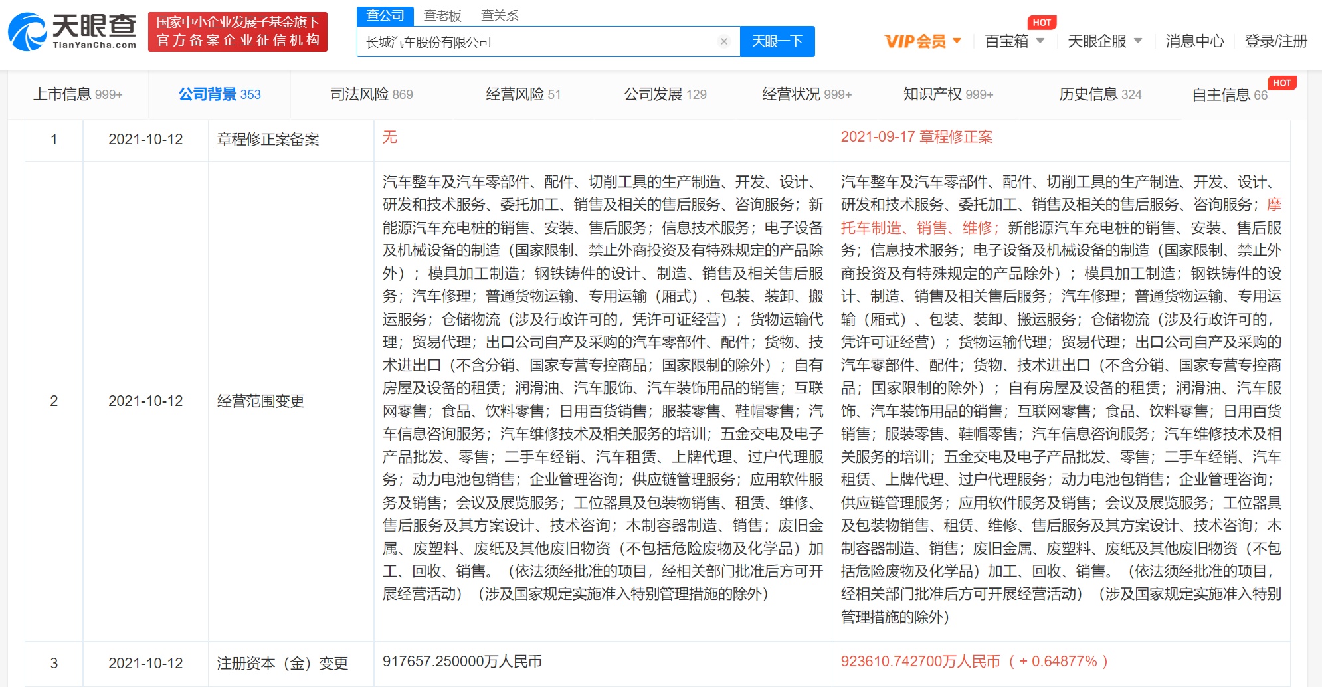Click the HOT badge above 百宝箱
1322x687 pixels.
[x=1042, y=23]
